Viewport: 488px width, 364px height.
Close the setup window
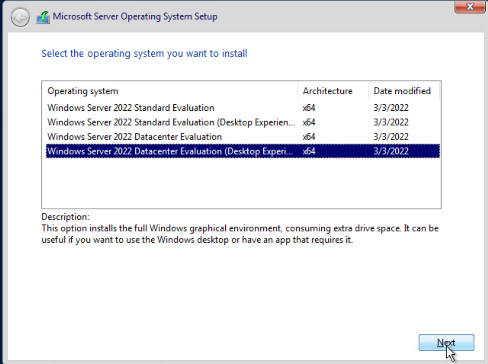coord(470,6)
